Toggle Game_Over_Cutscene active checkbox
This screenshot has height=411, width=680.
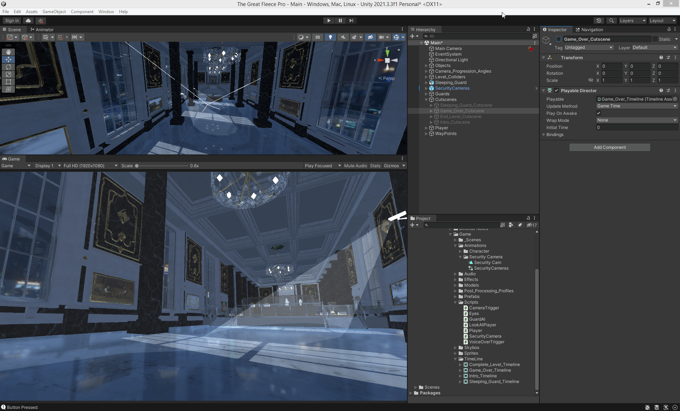[x=559, y=39]
